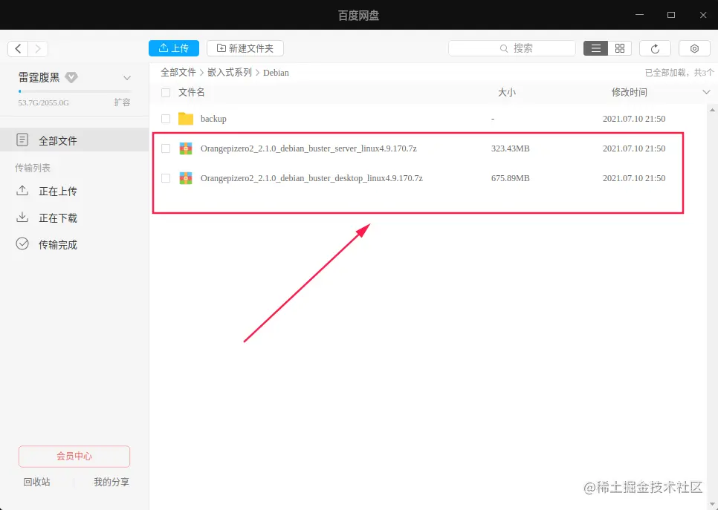Switch to list view
The height and width of the screenshot is (510, 718).
tap(596, 48)
